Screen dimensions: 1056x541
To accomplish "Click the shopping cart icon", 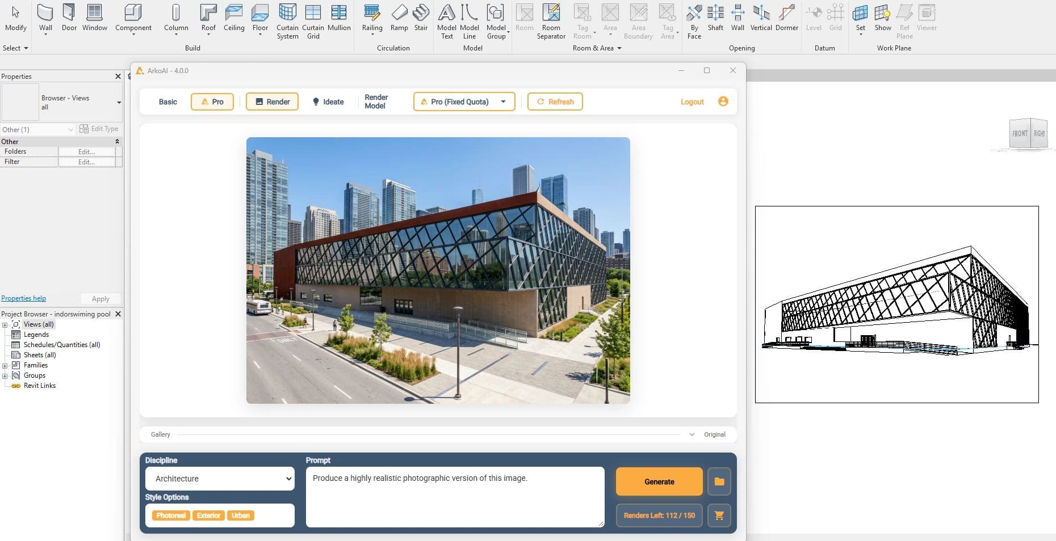I will click(719, 515).
